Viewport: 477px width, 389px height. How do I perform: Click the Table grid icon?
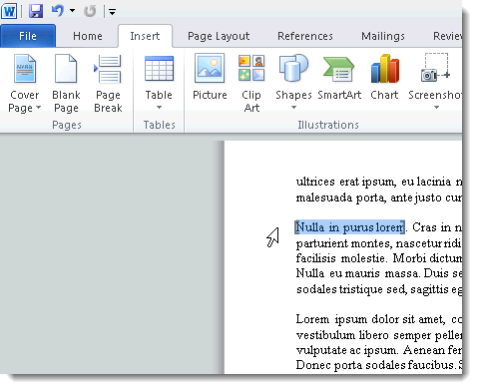click(x=159, y=69)
